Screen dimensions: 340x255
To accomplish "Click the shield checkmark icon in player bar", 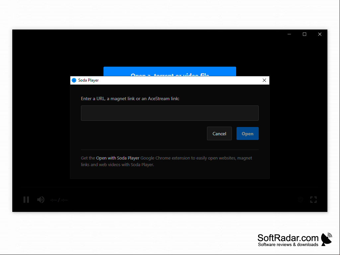I will click(300, 200).
